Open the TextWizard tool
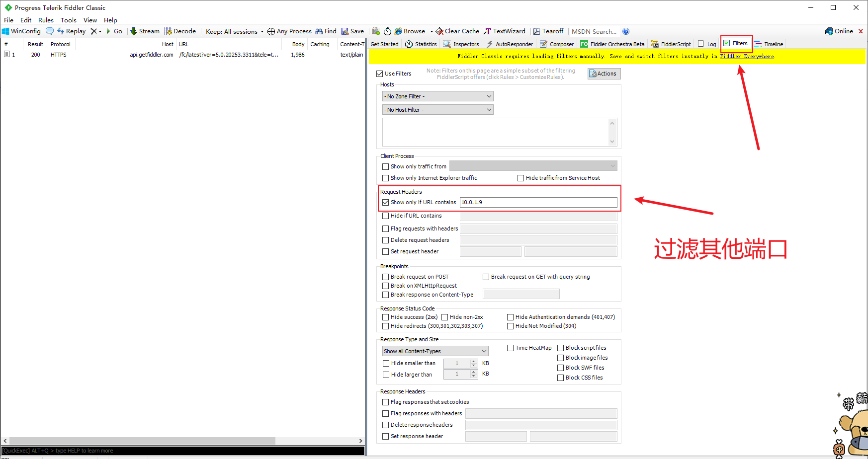This screenshot has height=459, width=868. coord(505,31)
